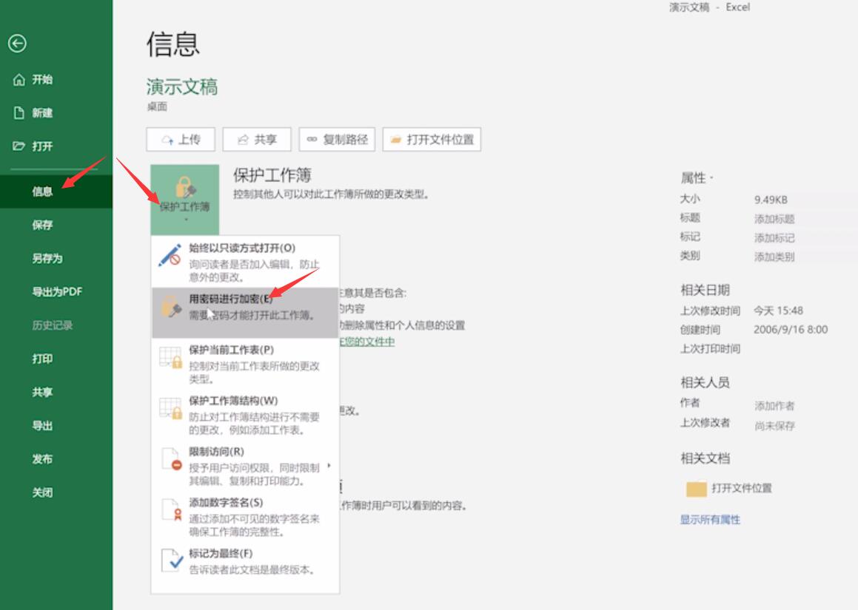Click the cloud upload icon in 上传

point(167,140)
